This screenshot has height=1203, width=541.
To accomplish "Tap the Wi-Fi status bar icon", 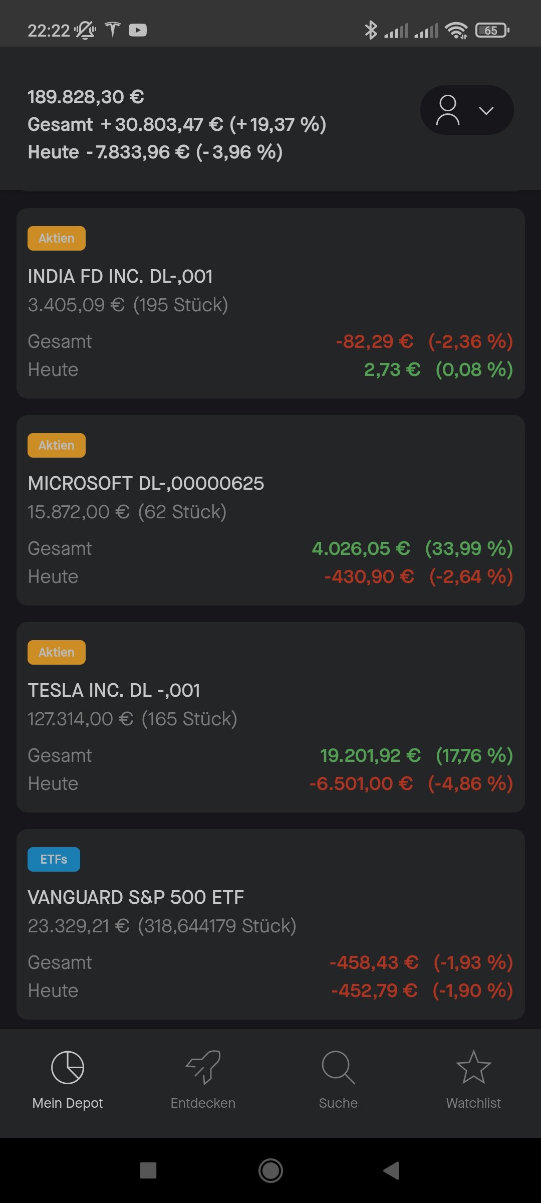I will click(x=456, y=31).
